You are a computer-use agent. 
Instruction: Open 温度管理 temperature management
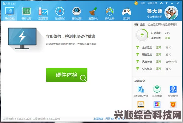click(43, 13)
